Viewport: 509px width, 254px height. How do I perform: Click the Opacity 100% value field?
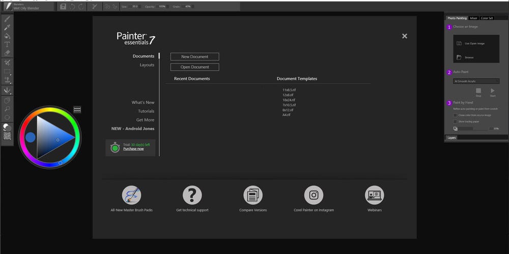point(162,7)
